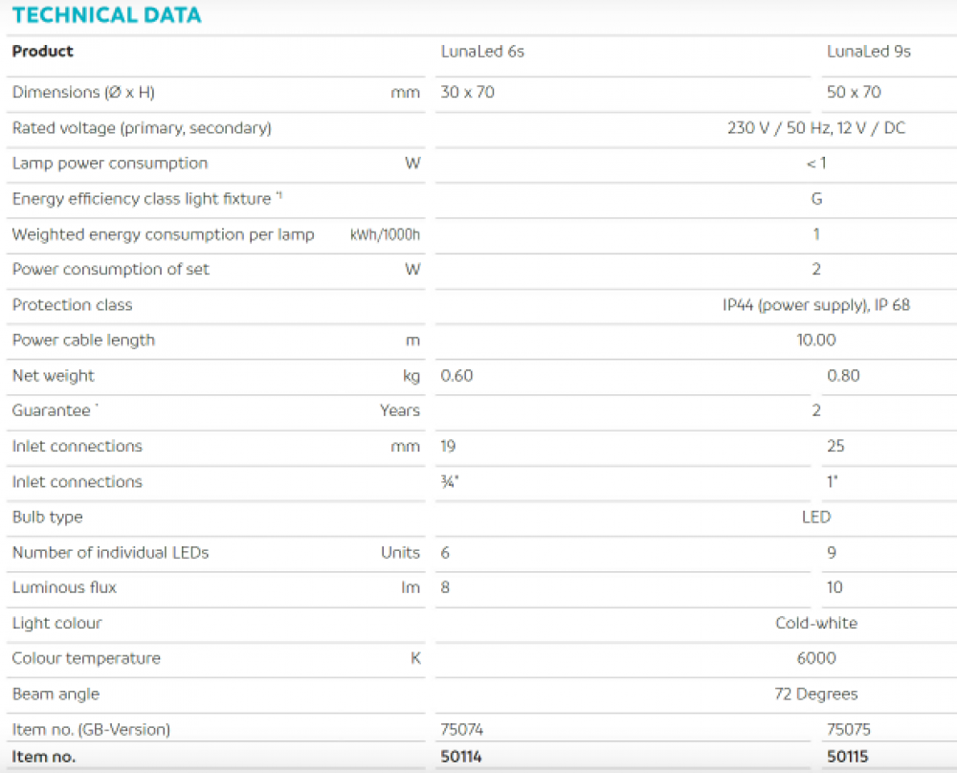This screenshot has height=773, width=957.
Task: Select the Power cable length label
Action: 83,341
